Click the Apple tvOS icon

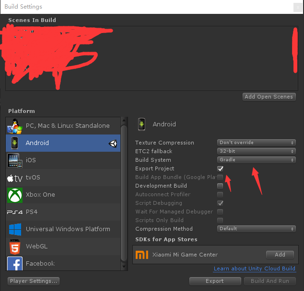coord(15,178)
